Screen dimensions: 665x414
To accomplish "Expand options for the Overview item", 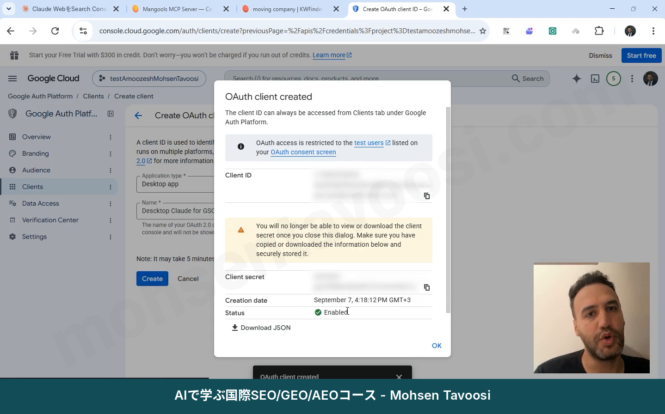I will pyautogui.click(x=111, y=137).
